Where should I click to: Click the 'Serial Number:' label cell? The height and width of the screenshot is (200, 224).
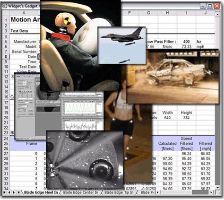click(24, 52)
